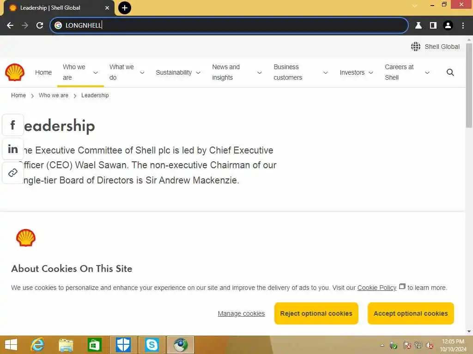This screenshot has height=354, width=473.
Task: Copy page link with chain icon
Action: (x=12, y=173)
